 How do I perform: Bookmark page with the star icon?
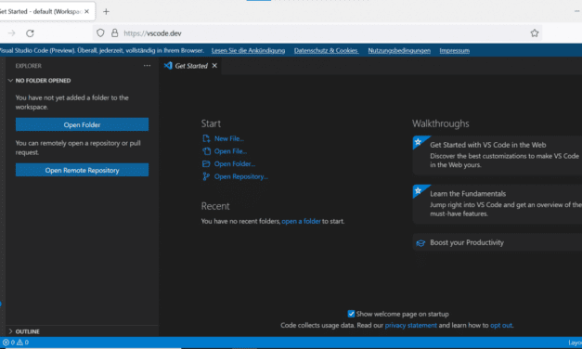pos(534,33)
